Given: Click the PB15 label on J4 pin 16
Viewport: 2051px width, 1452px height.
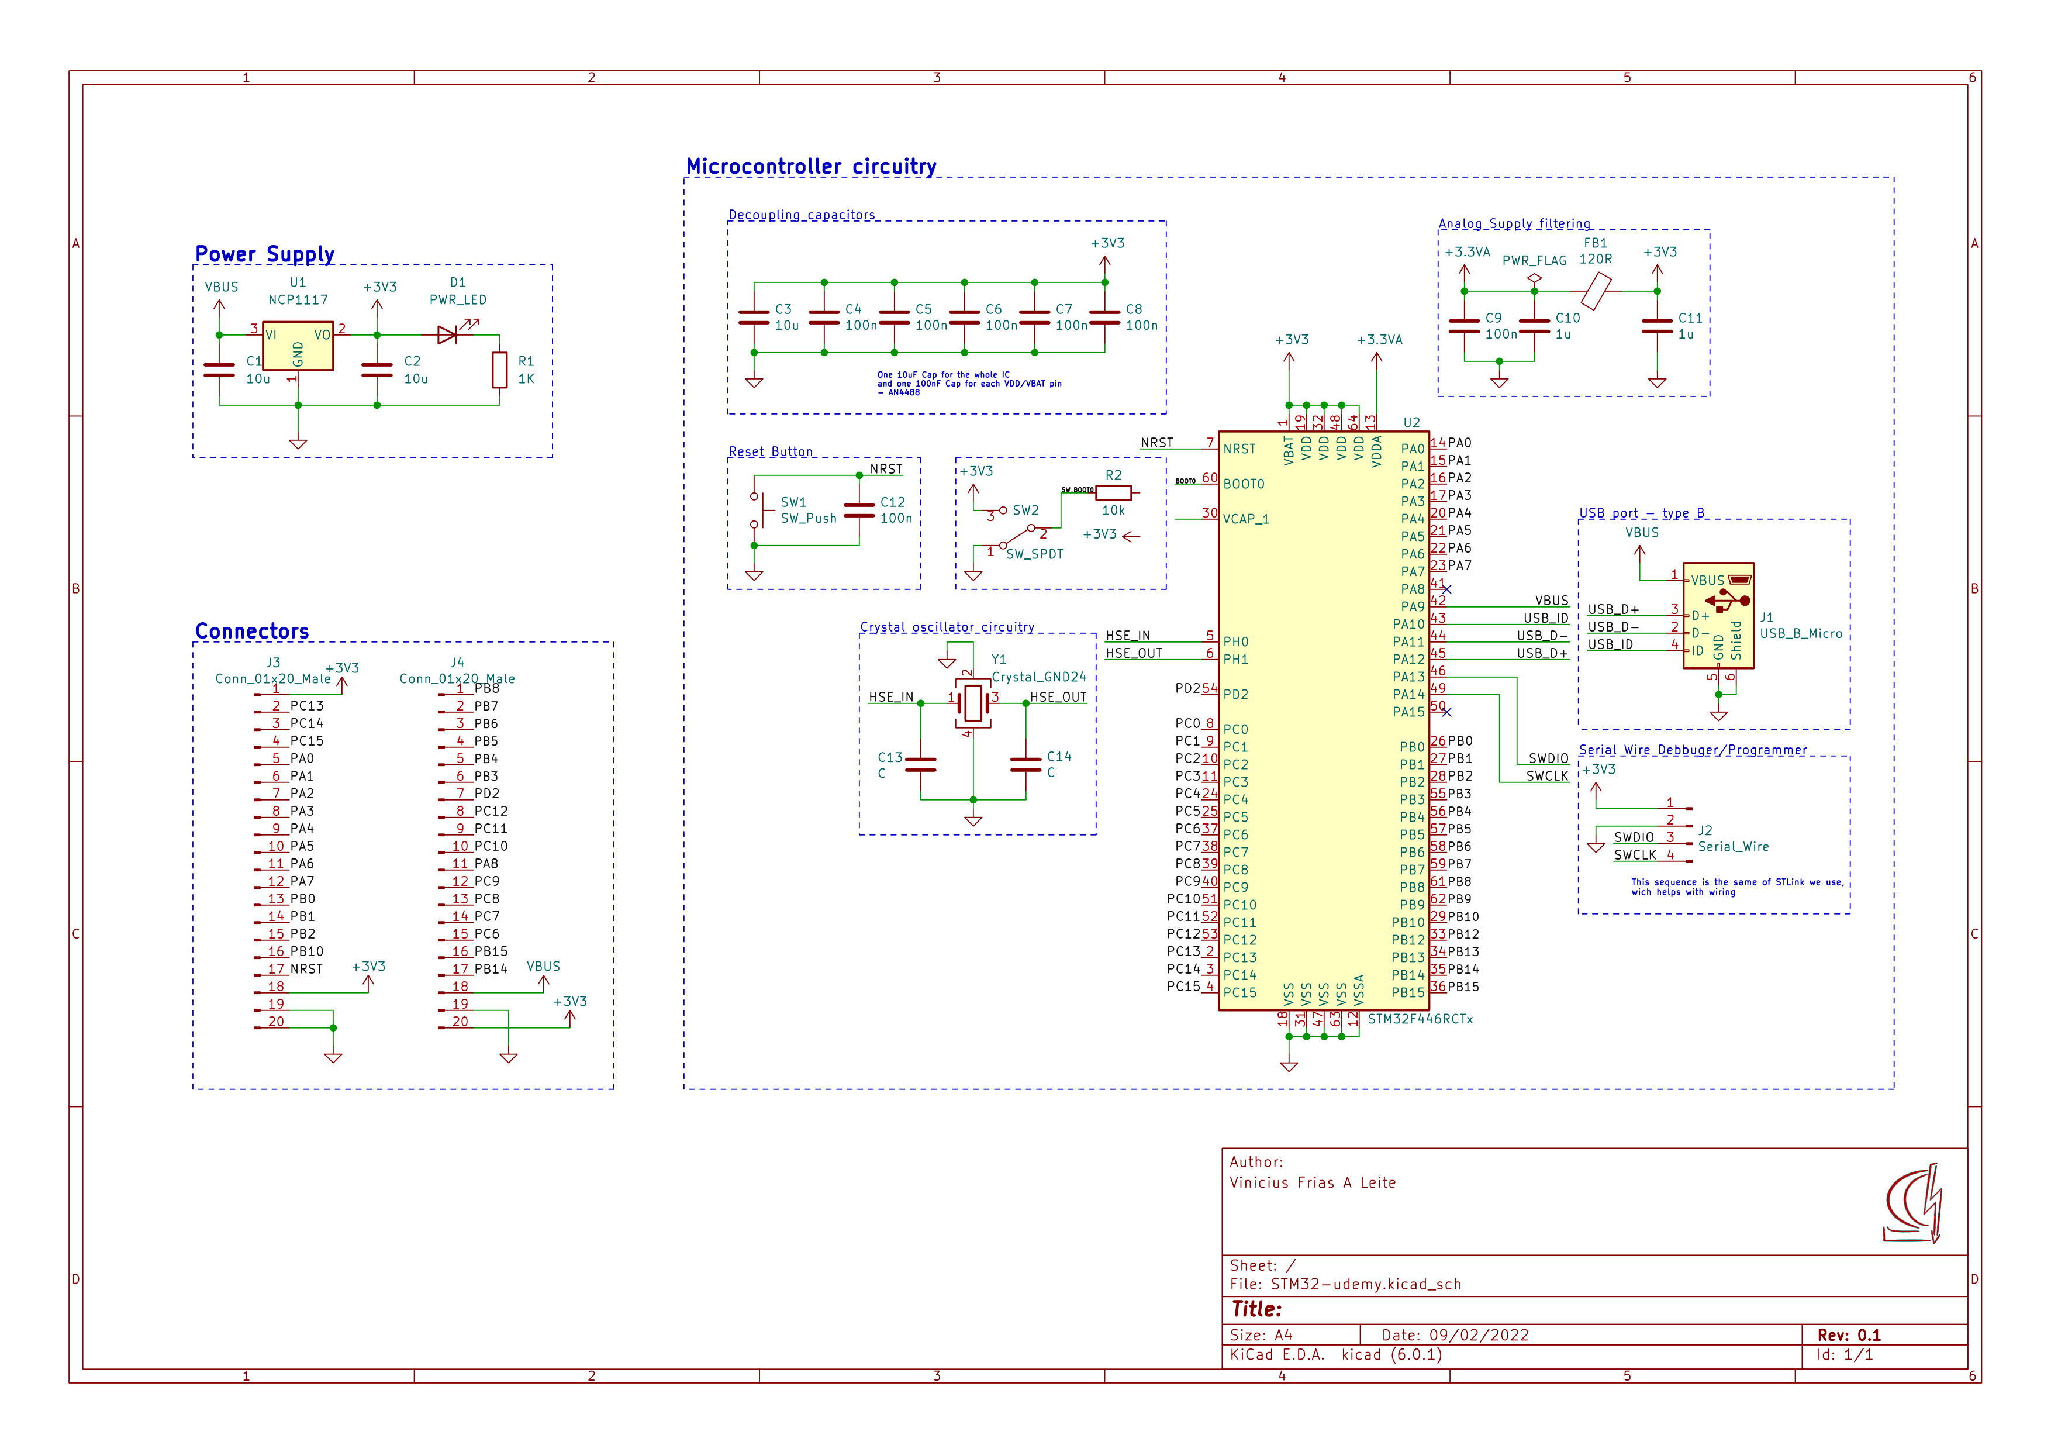Looking at the screenshot, I should point(491,951).
